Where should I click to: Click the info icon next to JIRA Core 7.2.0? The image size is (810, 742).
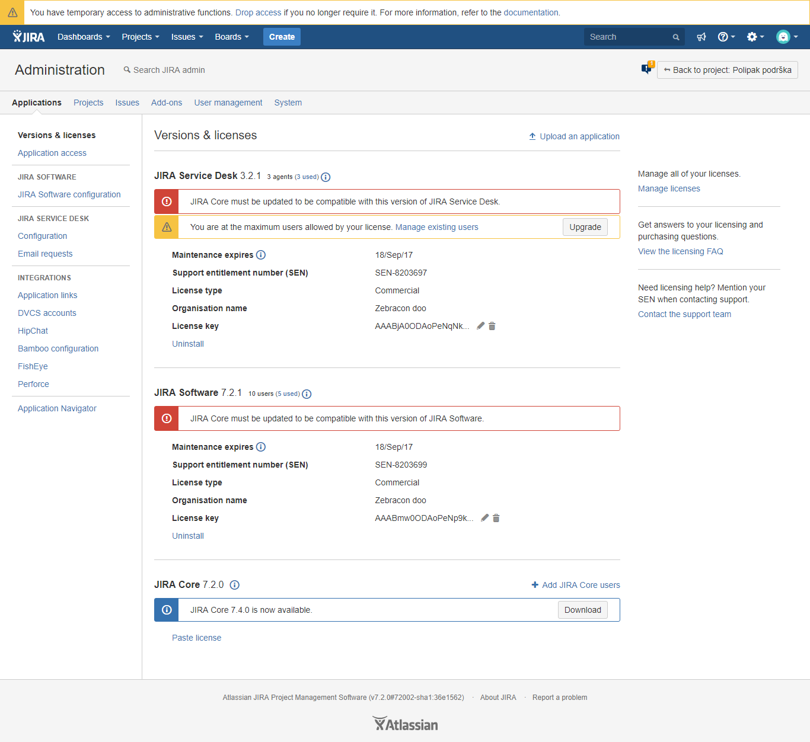pyautogui.click(x=234, y=585)
